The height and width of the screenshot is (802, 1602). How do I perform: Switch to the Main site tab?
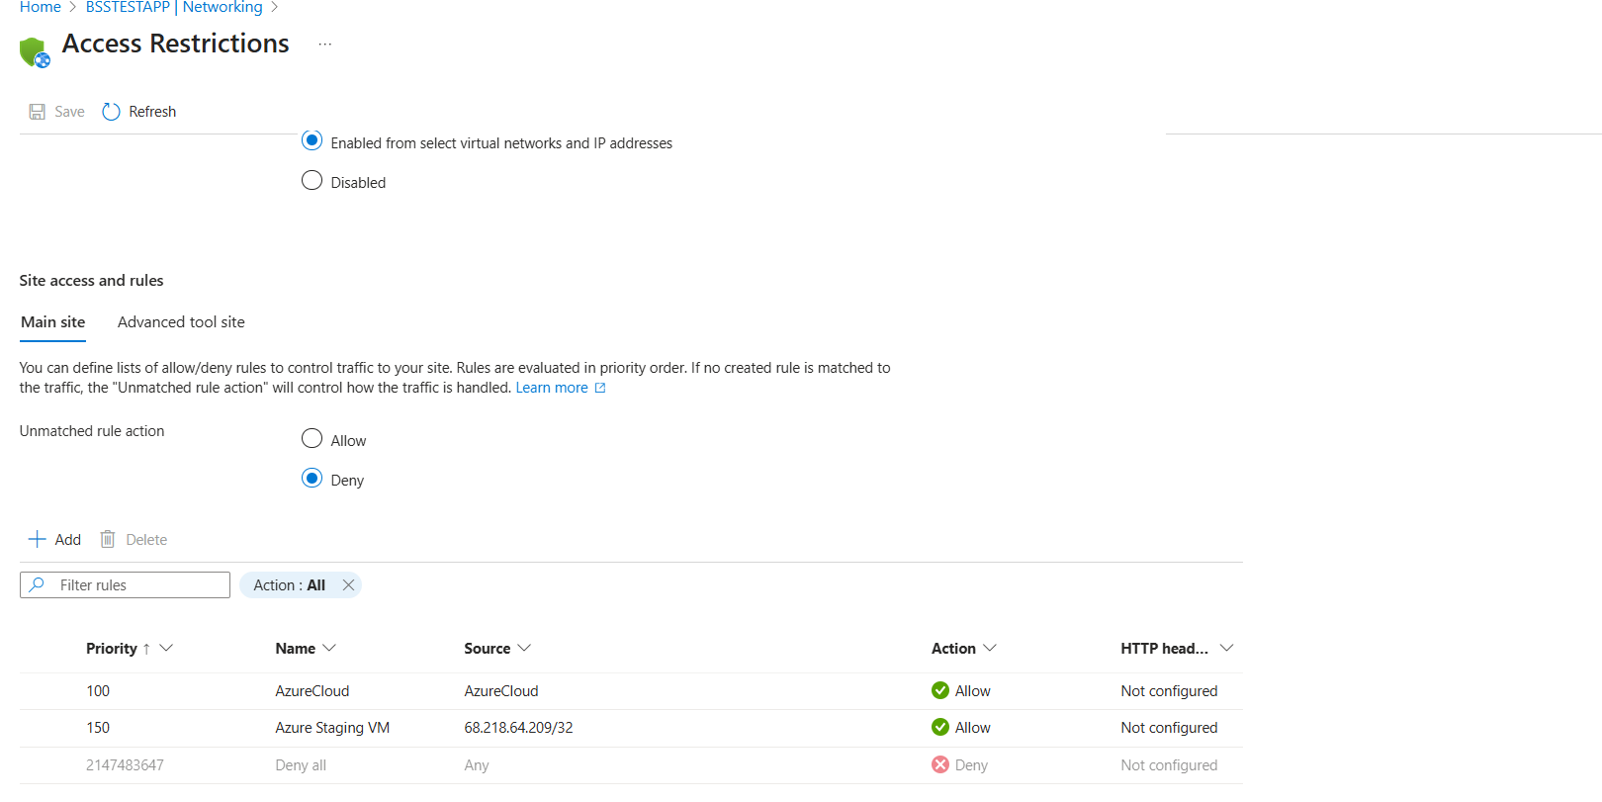[53, 322]
